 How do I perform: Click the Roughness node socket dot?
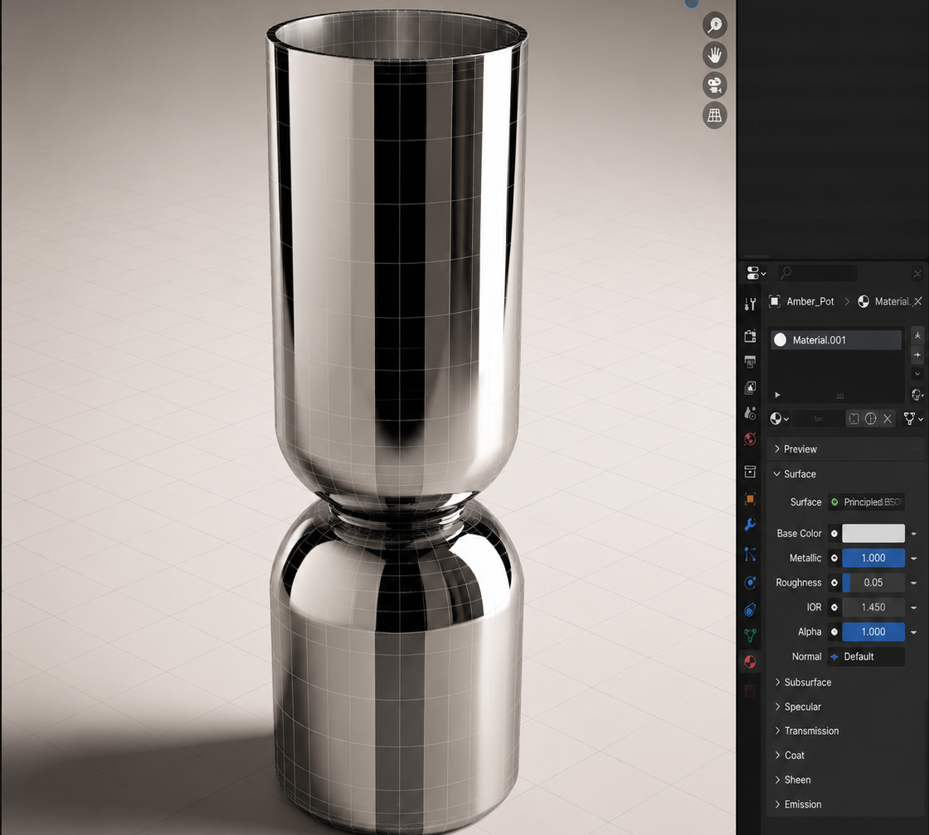(x=835, y=583)
